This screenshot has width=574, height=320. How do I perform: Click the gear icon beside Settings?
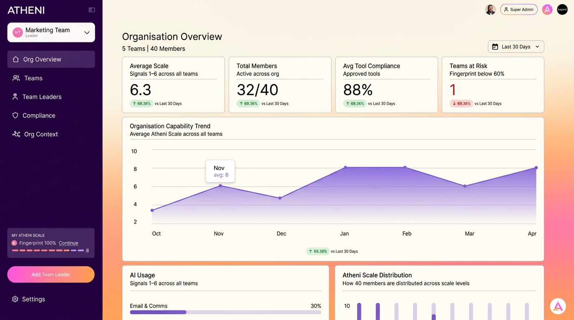pos(15,299)
